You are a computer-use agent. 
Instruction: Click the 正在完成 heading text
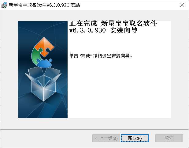click(83, 23)
